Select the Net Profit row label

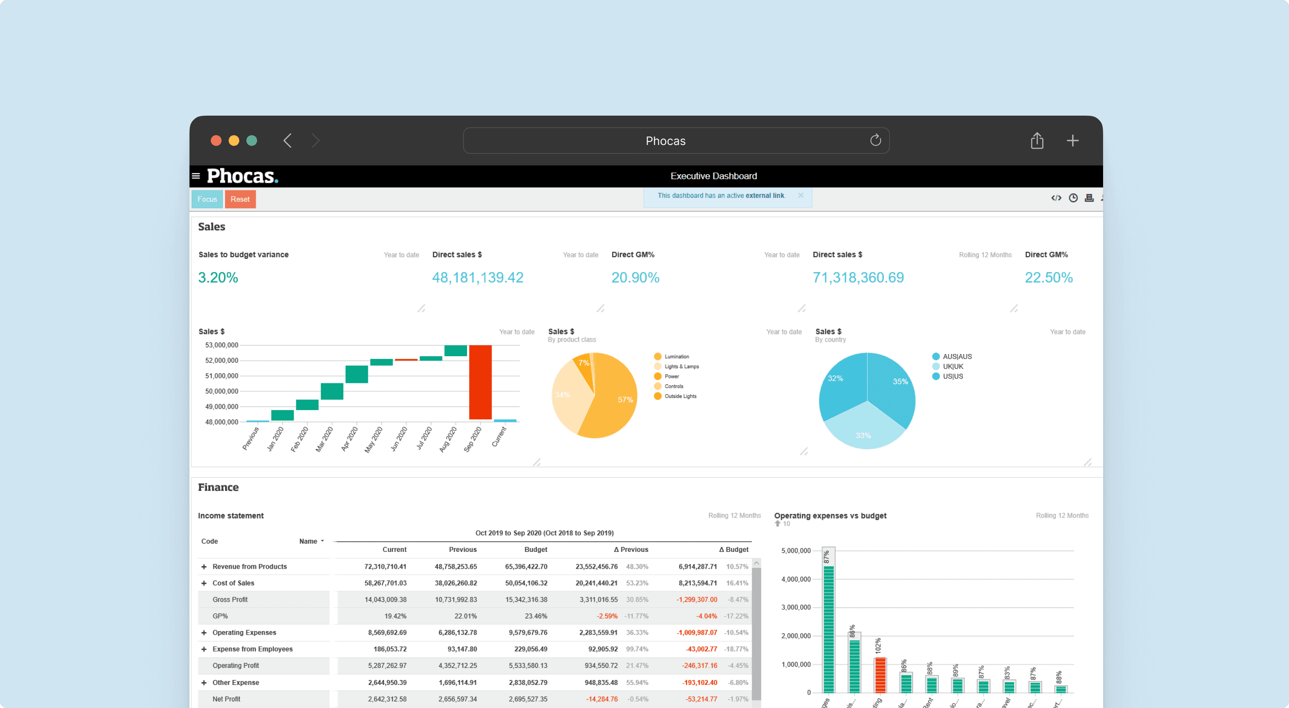(226, 700)
